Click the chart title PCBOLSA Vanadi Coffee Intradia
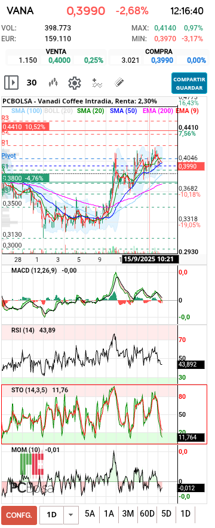This screenshot has height=528, width=215. [x=80, y=101]
